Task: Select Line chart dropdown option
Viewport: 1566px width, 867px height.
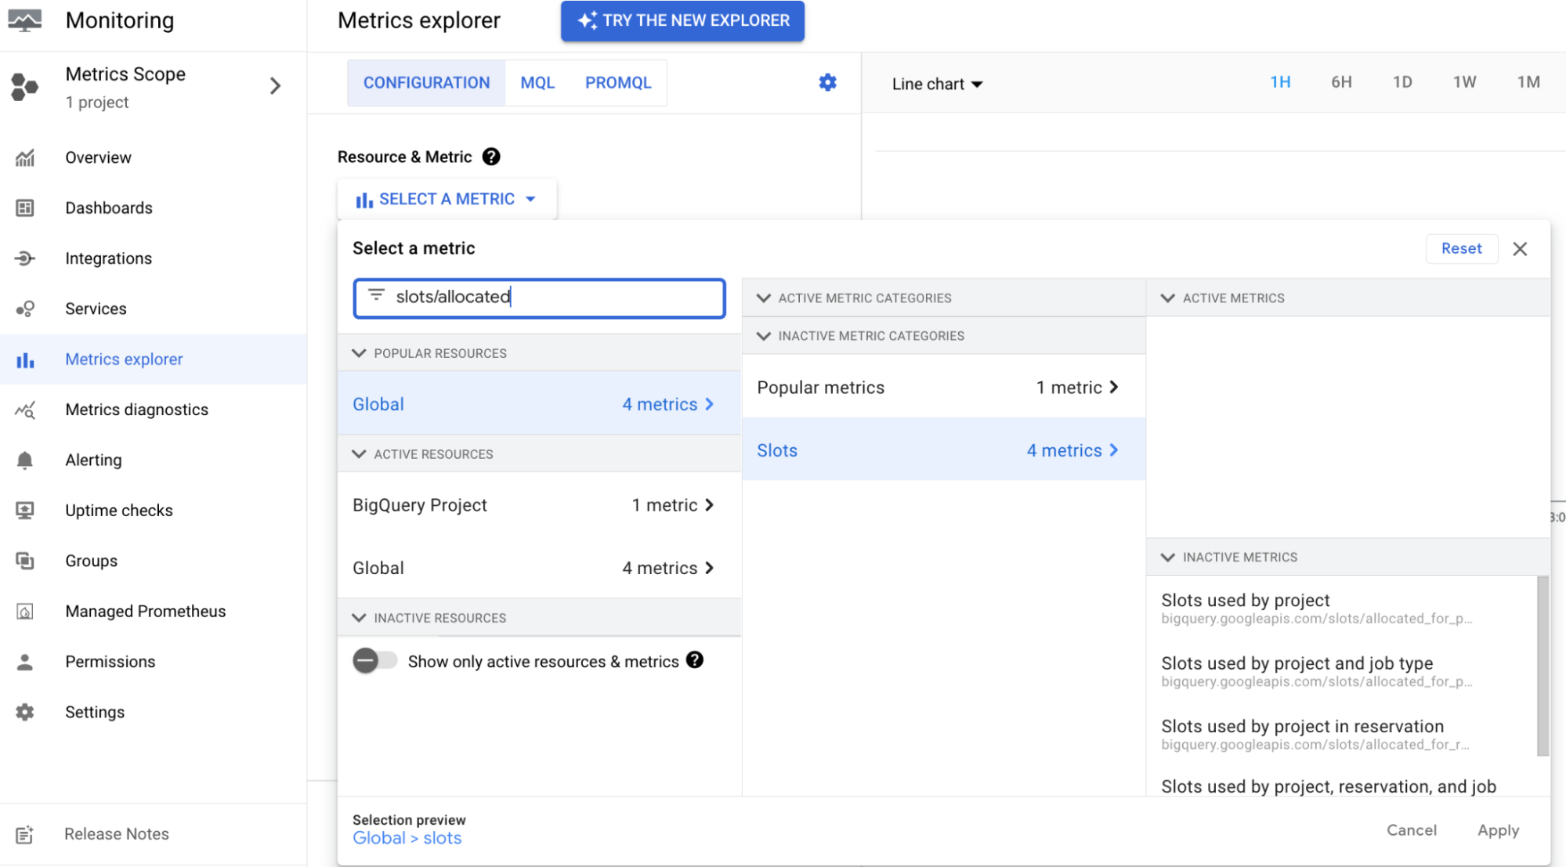Action: tap(936, 83)
